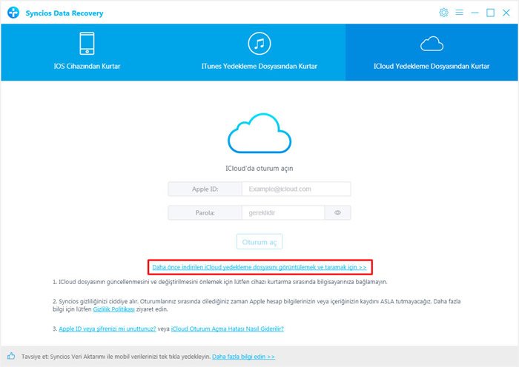Click the Parola: label

(205, 213)
